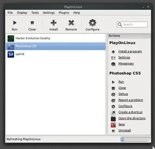This screenshot has height=149, width=155.
Task: Click into the Search input field
Action: pyautogui.click(x=132, y=24)
